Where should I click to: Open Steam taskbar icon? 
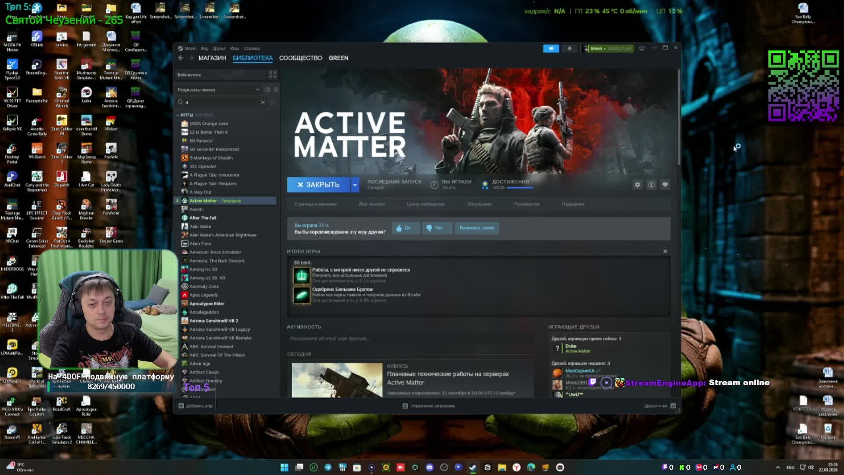[473, 468]
